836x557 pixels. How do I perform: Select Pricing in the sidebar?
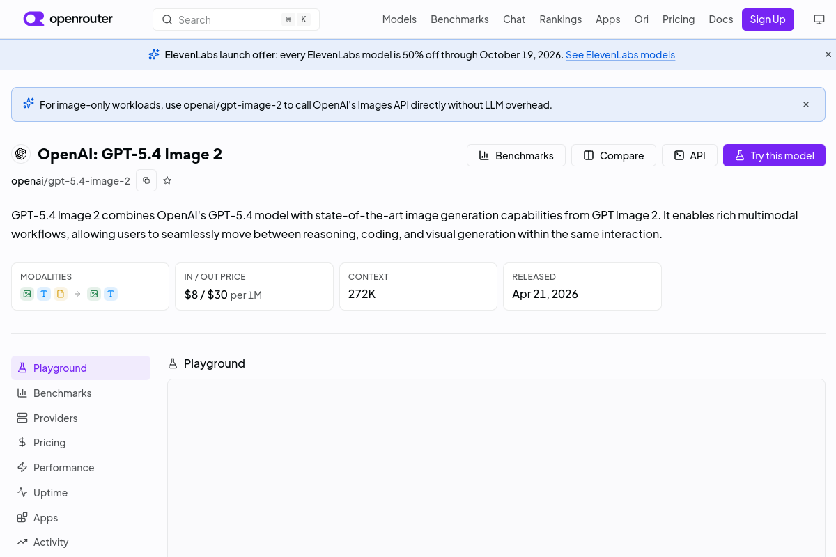click(x=81, y=442)
